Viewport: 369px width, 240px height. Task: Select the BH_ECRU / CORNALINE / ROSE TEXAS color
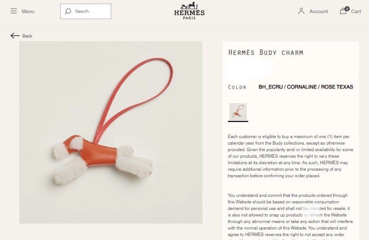(x=306, y=87)
